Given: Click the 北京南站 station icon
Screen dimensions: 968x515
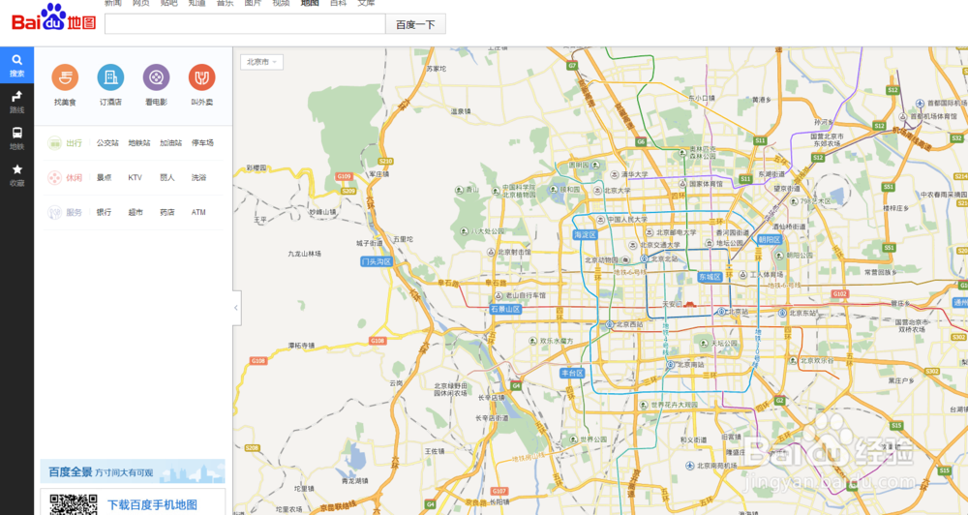Looking at the screenshot, I should pyautogui.click(x=671, y=365).
